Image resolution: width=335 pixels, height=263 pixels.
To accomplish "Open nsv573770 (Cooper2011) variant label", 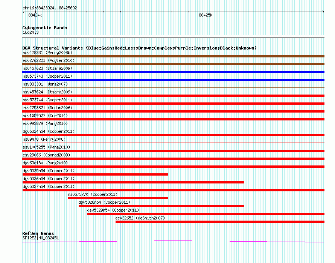I will (93, 194).
